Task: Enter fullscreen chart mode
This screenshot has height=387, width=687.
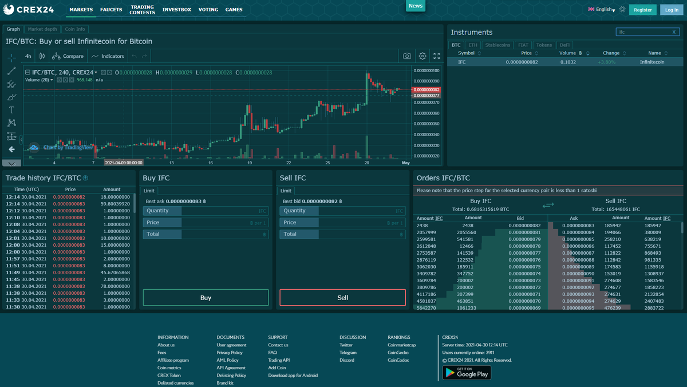Action: coord(437,56)
